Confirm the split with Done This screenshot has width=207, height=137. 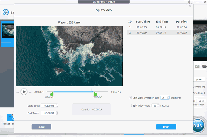166,127
